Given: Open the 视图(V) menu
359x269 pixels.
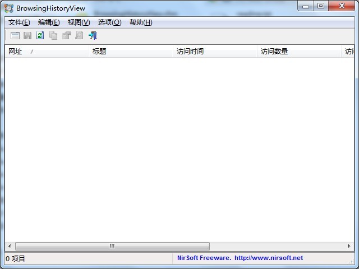Looking at the screenshot, I should pos(79,22).
